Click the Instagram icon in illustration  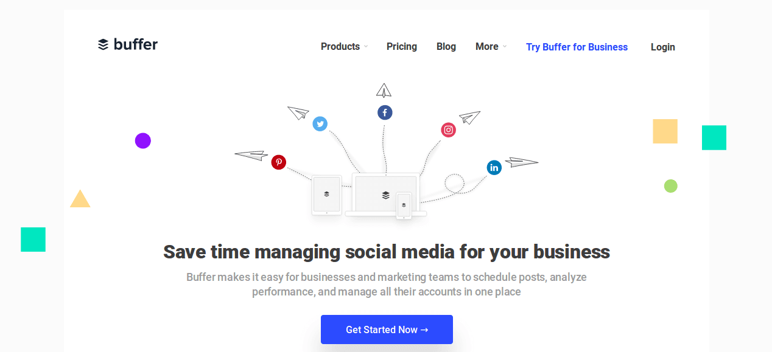tap(449, 129)
